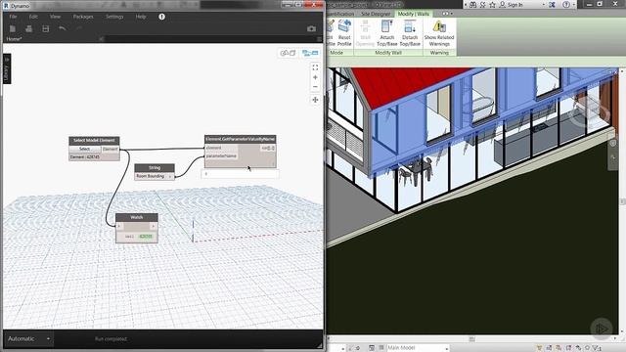Click the Revit horizontal scrollbar thumb
This screenshot has height=352, width=626.
coord(471,339)
